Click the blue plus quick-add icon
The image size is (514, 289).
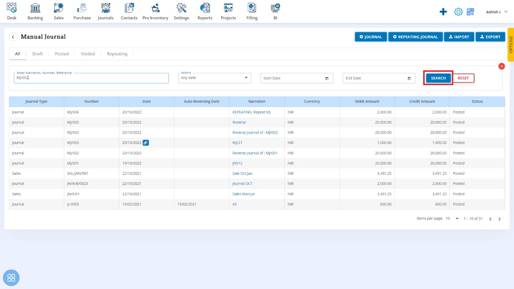(x=443, y=12)
